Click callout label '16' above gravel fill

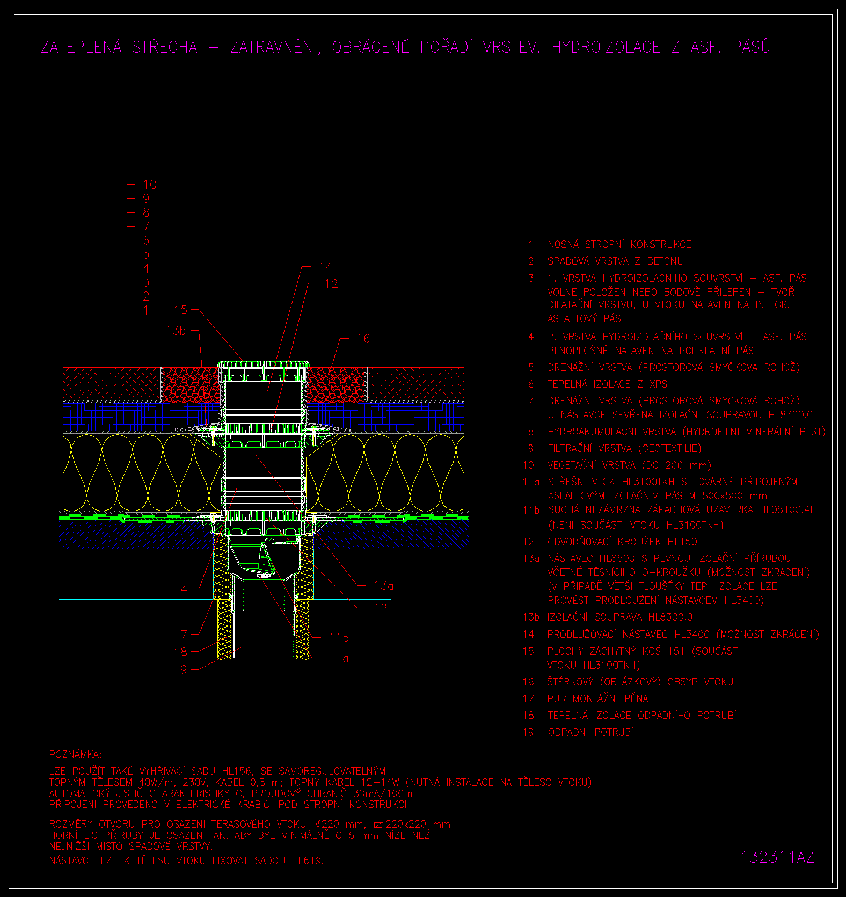[x=363, y=339]
